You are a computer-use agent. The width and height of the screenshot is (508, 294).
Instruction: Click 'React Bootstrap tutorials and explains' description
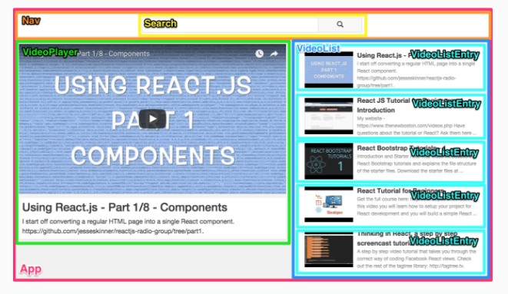[x=417, y=164]
